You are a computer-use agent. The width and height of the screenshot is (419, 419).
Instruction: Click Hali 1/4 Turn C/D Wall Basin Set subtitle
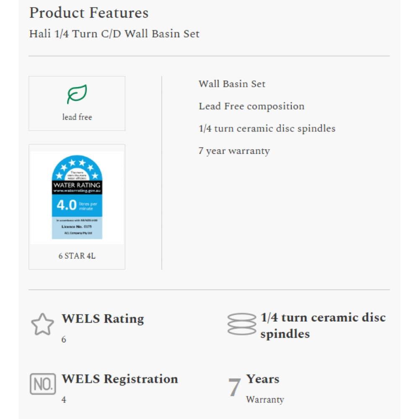point(114,34)
